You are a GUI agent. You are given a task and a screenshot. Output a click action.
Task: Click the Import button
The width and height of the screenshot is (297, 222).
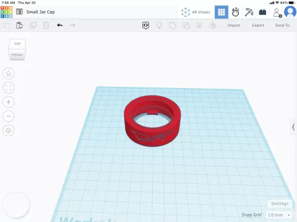pyautogui.click(x=234, y=25)
